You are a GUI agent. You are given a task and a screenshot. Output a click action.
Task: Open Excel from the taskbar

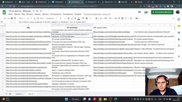click(x=115, y=99)
